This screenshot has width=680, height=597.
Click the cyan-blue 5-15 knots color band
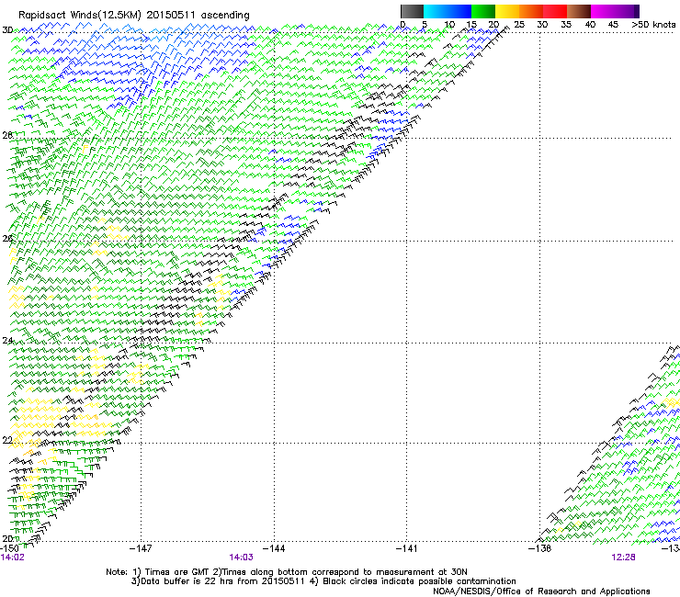click(x=448, y=11)
